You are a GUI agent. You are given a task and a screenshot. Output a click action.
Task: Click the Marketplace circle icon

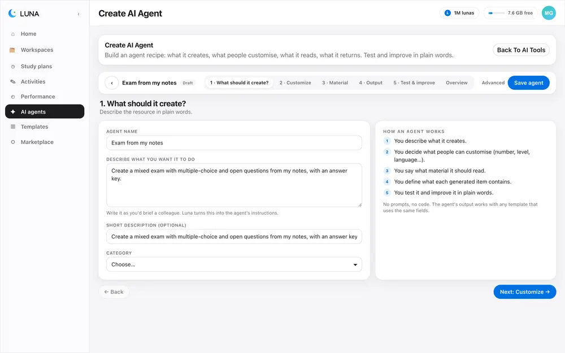(x=13, y=142)
